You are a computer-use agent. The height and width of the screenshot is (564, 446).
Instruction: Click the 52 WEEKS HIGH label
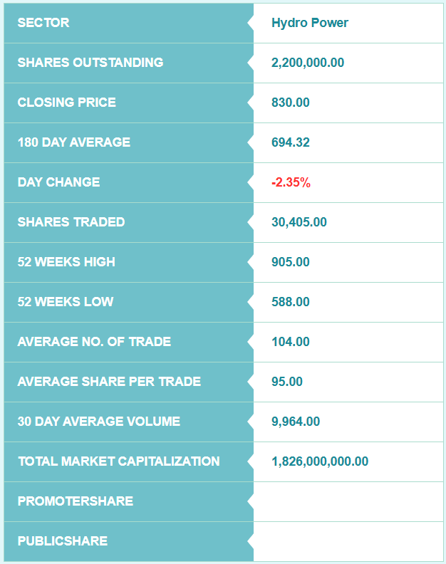(x=66, y=262)
